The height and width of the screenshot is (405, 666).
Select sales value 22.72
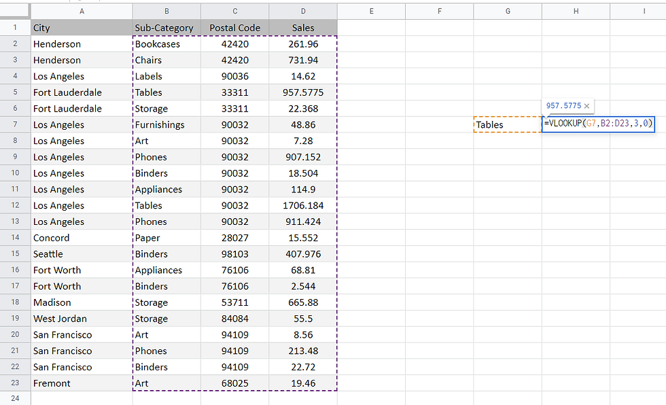click(x=303, y=367)
